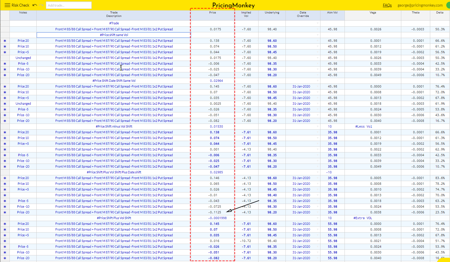This screenshot has width=450, height=262.
Task: Open Date Override dropdown on the #Less Vol row
Action: (318, 126)
